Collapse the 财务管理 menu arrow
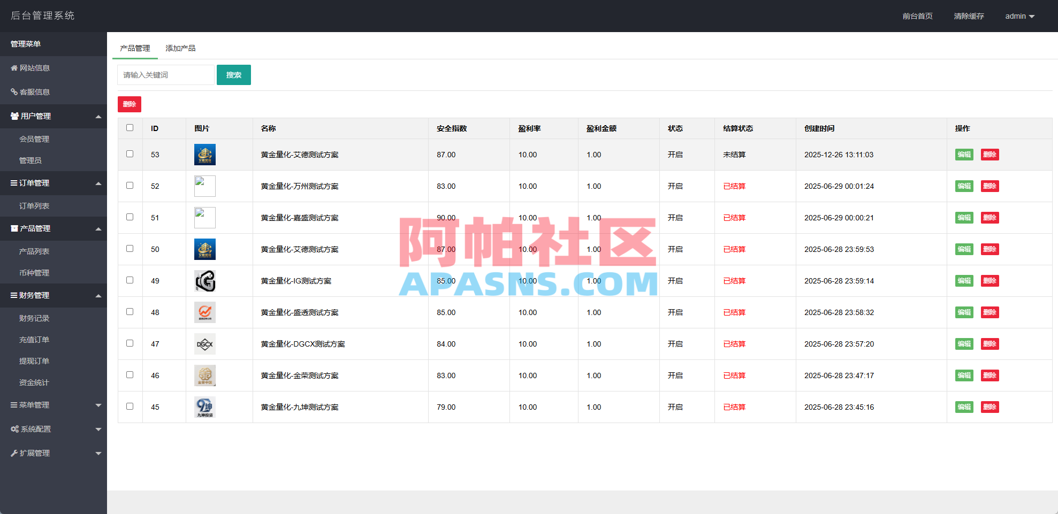The width and height of the screenshot is (1058, 514). pos(98,296)
